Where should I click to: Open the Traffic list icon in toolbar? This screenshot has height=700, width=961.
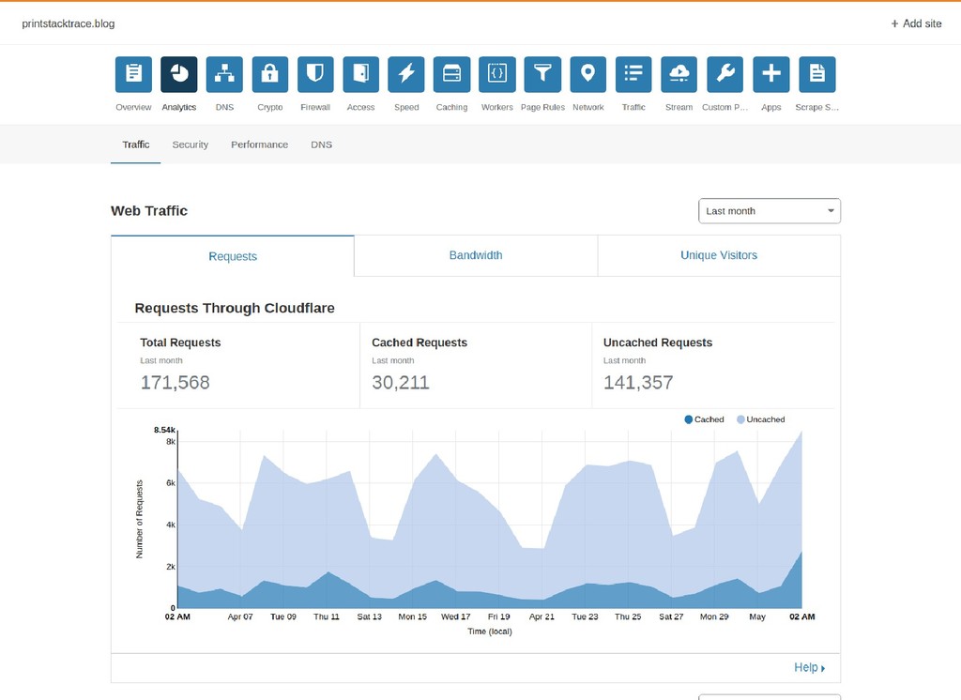point(633,74)
